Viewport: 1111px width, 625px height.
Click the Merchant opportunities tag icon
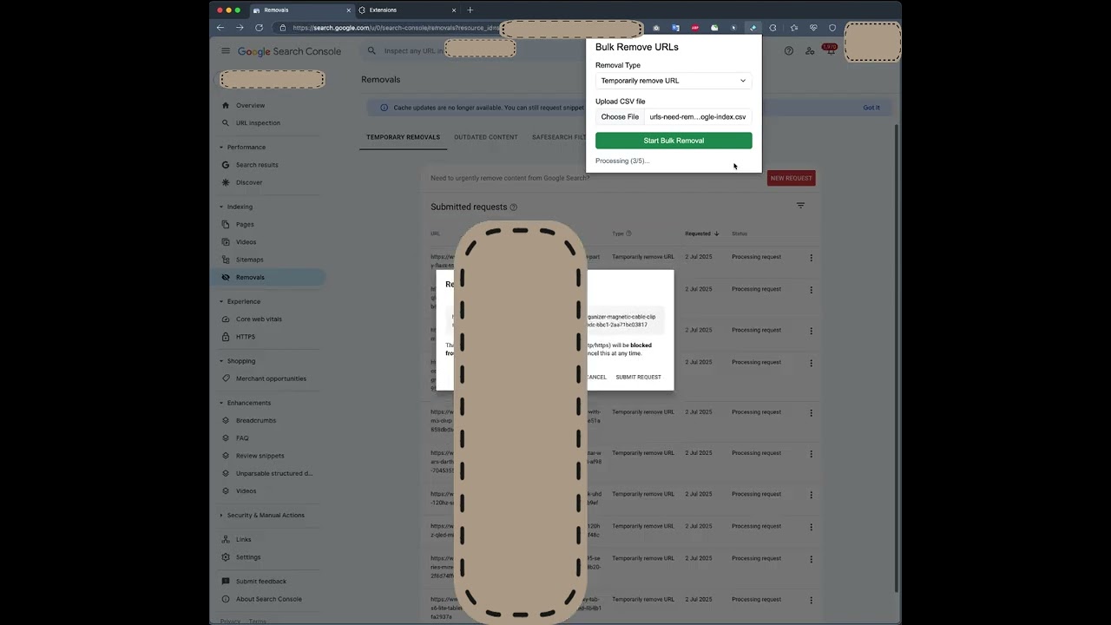226,378
